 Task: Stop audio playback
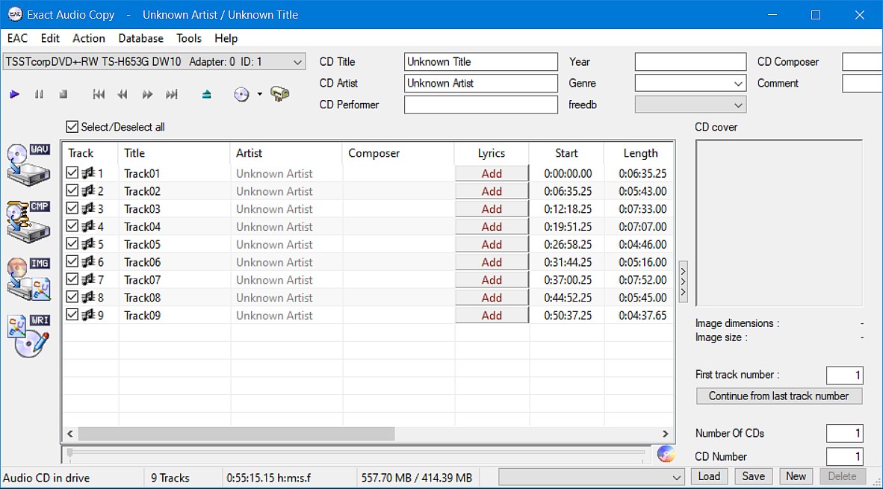coord(63,95)
